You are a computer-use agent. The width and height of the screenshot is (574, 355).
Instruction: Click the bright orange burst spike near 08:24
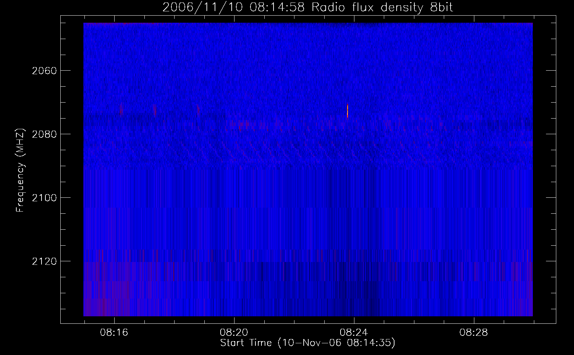click(347, 111)
